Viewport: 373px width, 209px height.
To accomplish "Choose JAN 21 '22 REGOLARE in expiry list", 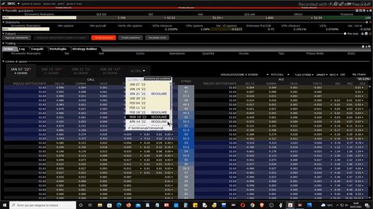I will [x=147, y=94].
